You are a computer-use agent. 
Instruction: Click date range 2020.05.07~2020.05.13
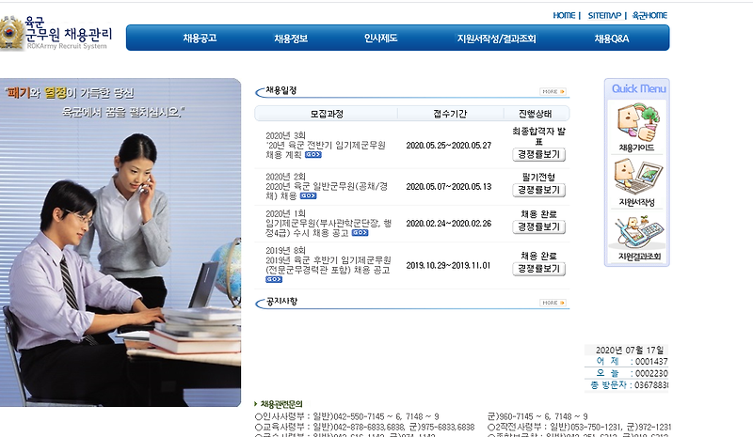click(449, 187)
